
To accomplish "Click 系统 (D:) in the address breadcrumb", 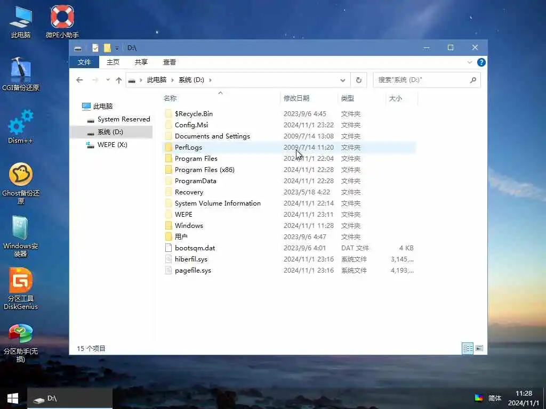I will tap(191, 80).
